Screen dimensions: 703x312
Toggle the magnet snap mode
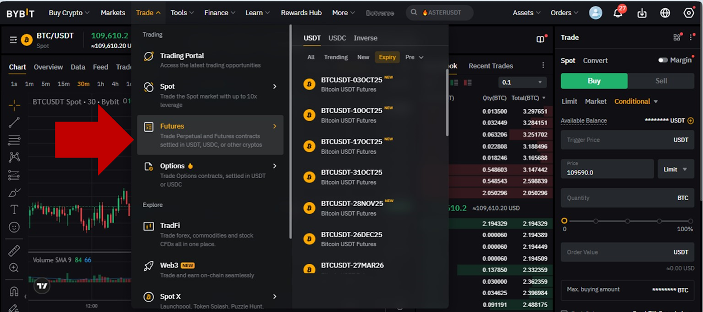(x=14, y=291)
